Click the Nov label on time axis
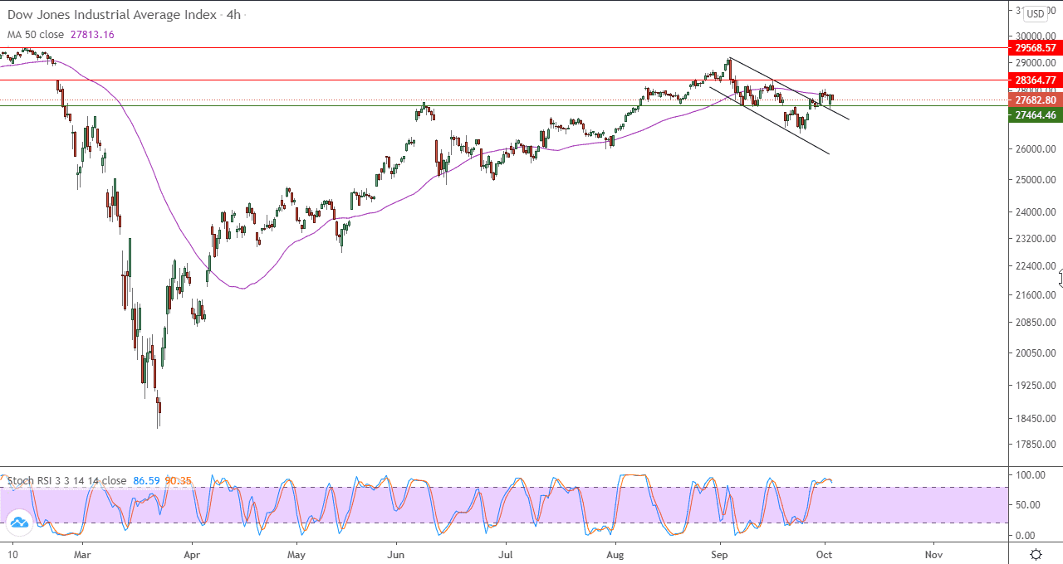 point(933,553)
